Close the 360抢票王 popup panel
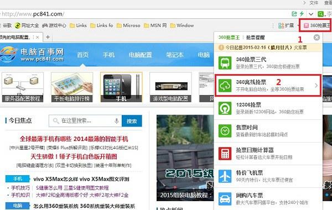The image size is (332, 210). coord(317,38)
